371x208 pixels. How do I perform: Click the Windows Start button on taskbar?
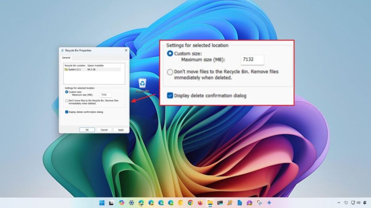(x=102, y=203)
